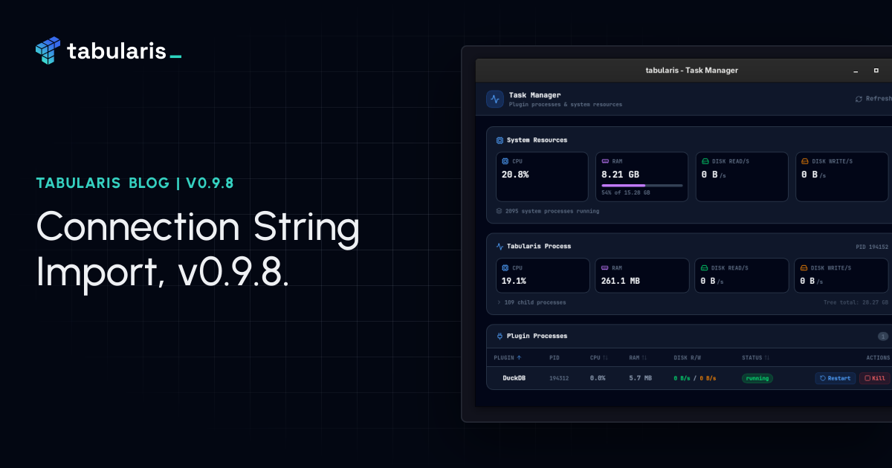Click the Tabularis Process RAM icon
Viewport: 892px width, 468px height.
605,268
